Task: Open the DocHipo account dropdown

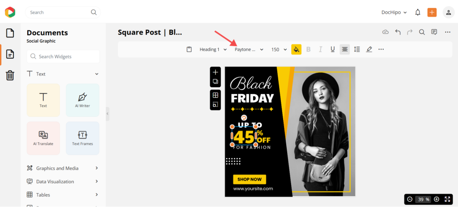Action: tap(394, 12)
